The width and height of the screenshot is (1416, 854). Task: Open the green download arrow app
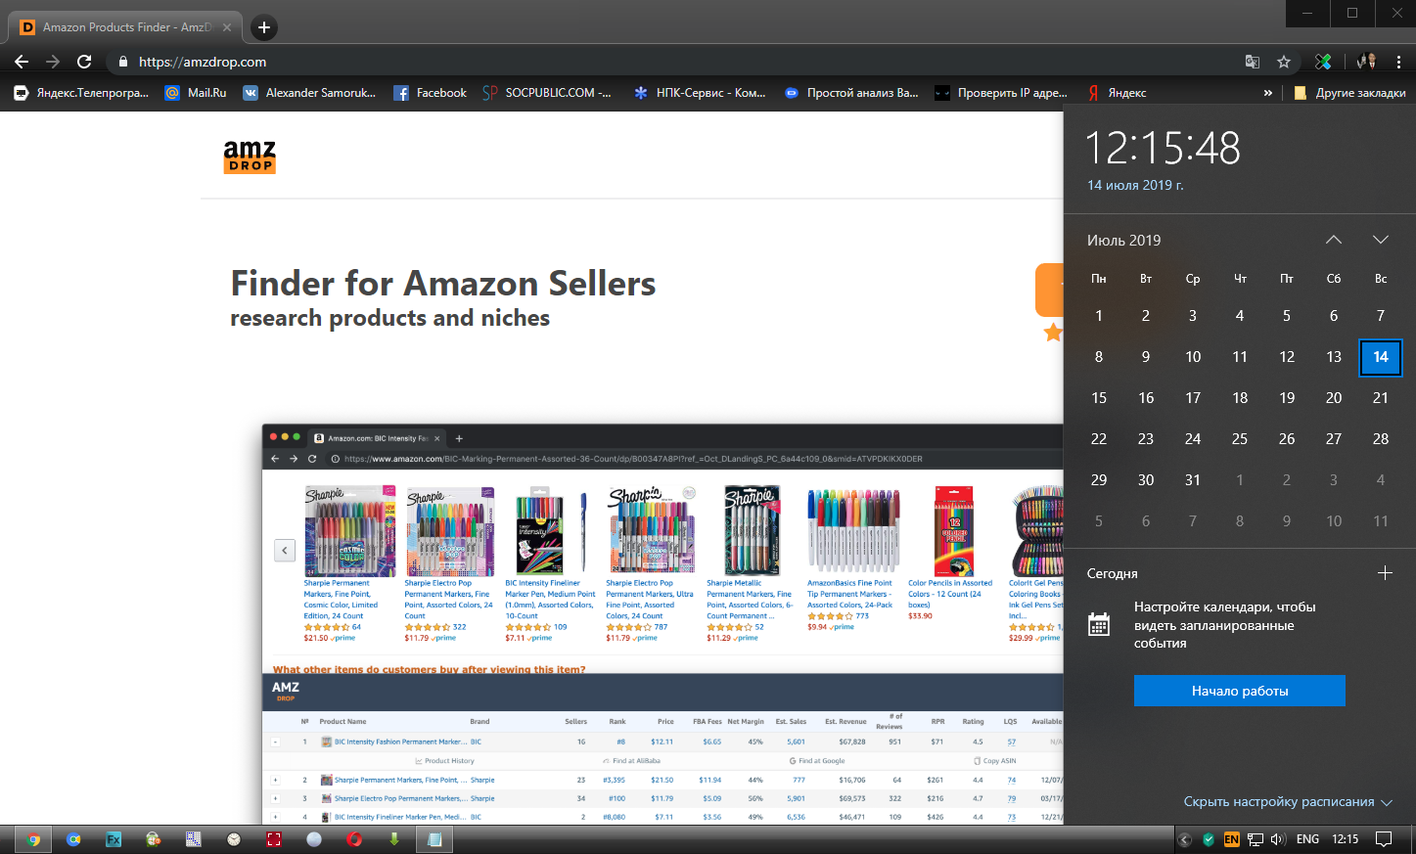pos(394,839)
